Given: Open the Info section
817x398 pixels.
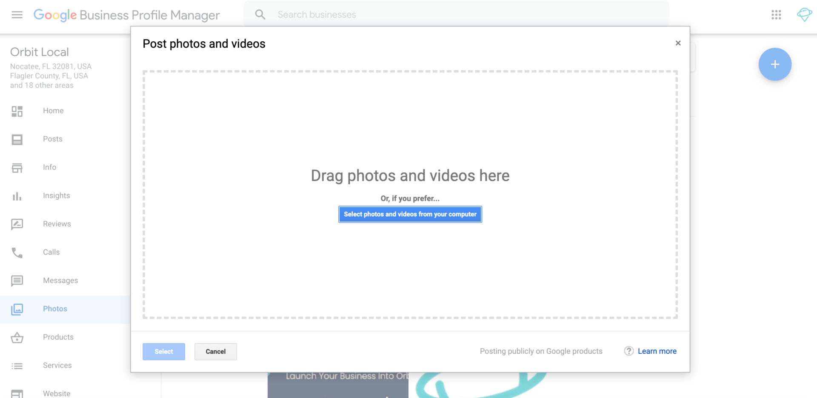Looking at the screenshot, I should coord(49,167).
